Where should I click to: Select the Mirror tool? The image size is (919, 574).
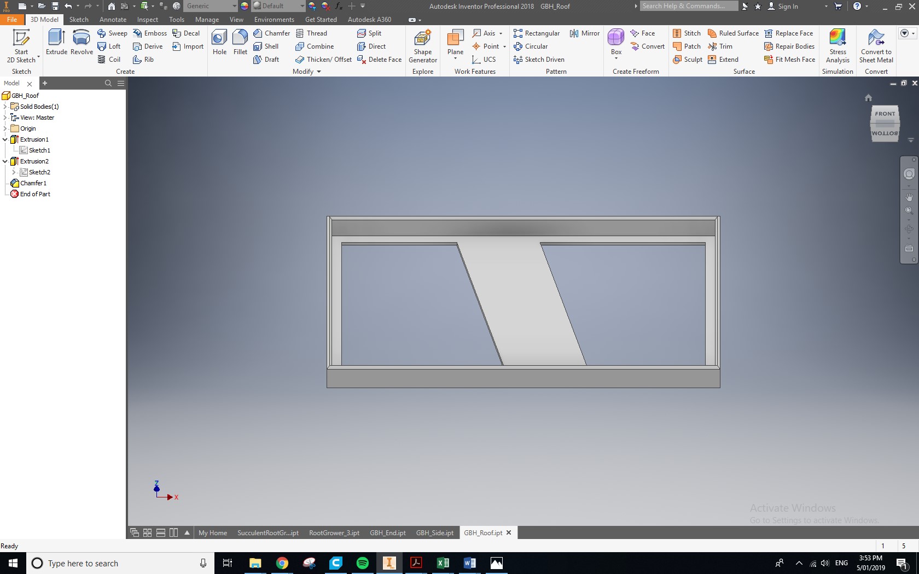click(x=585, y=33)
